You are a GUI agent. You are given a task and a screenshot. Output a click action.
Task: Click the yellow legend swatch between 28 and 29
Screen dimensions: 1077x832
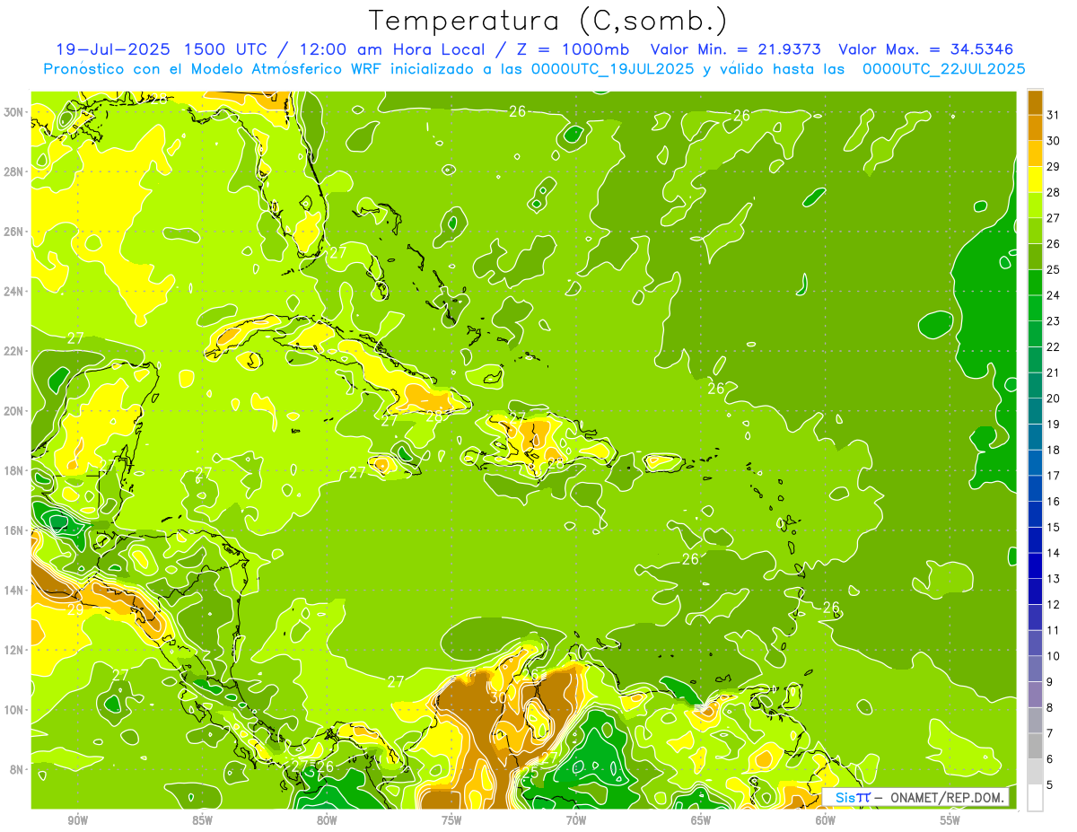pos(1035,180)
